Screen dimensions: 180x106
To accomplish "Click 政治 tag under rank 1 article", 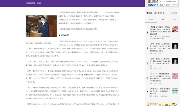I will [151, 37].
